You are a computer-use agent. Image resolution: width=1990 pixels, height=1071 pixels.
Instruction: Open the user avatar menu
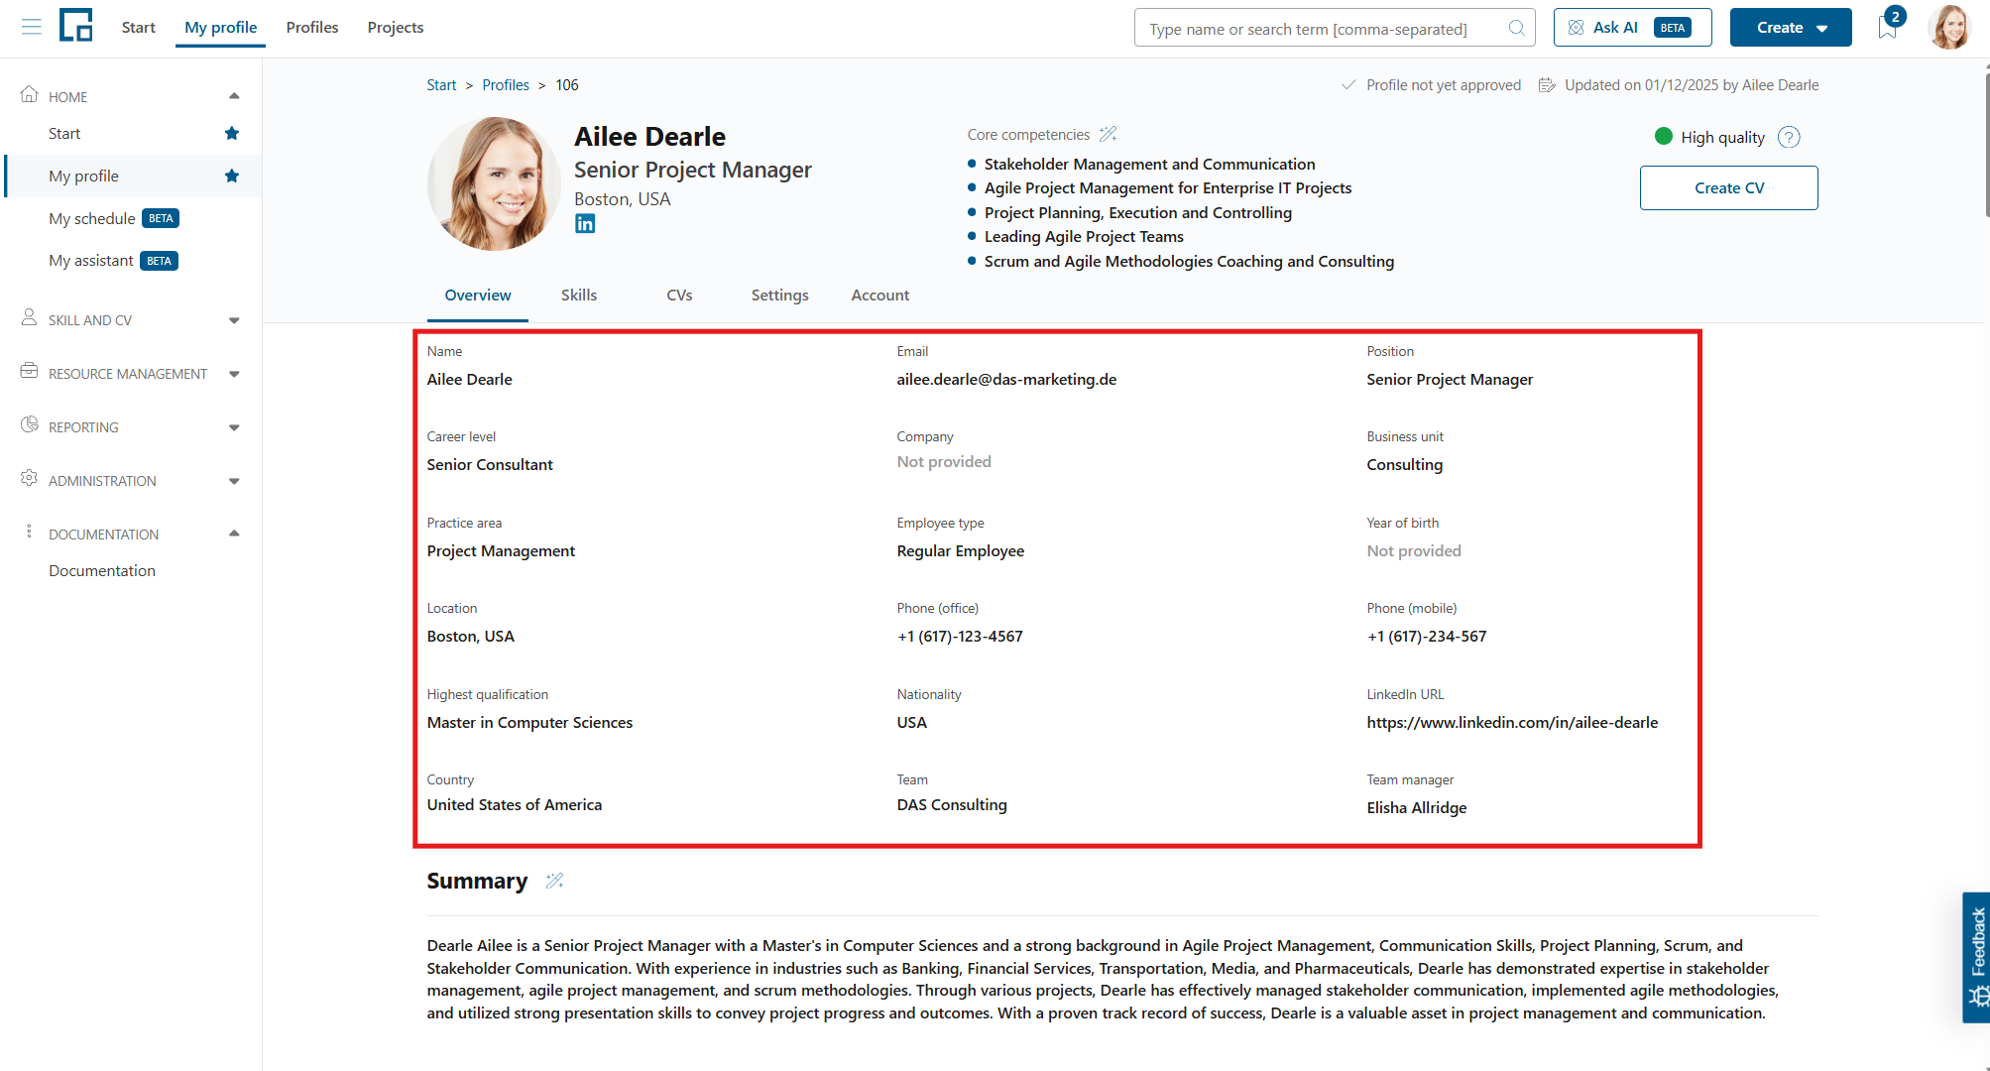pos(1949,27)
